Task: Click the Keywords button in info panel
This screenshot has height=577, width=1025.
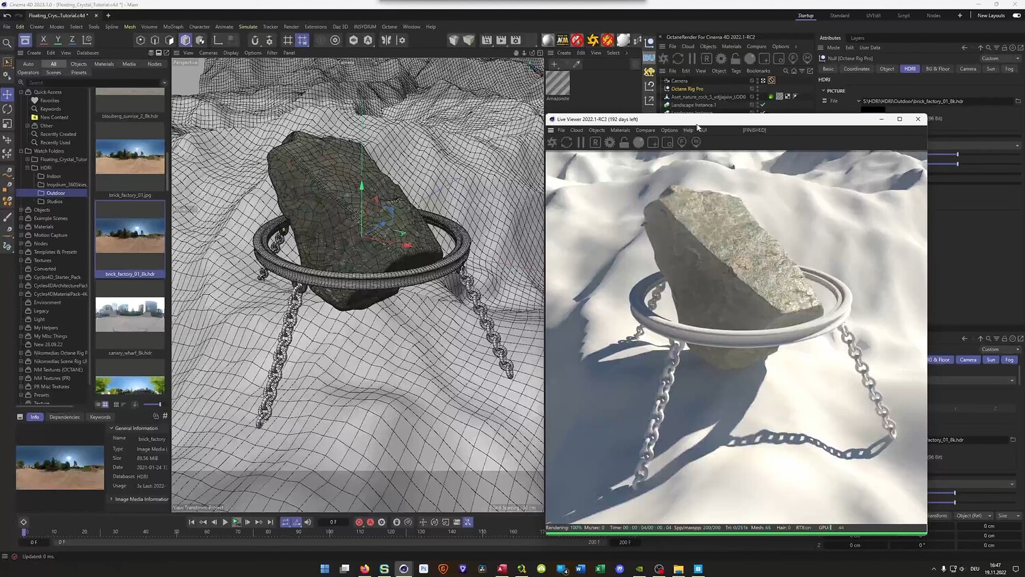Action: pos(100,417)
